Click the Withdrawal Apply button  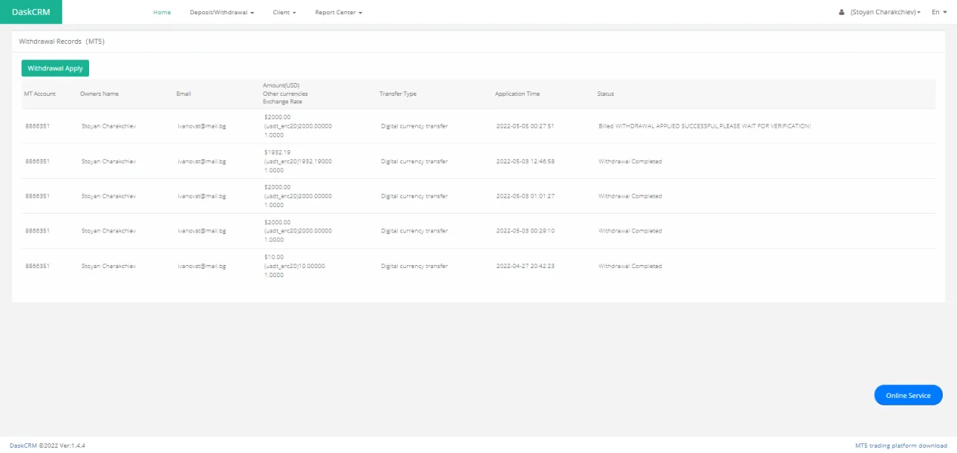(x=55, y=69)
